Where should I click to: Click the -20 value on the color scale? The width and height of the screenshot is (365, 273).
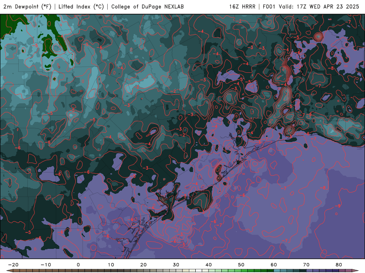[x=13, y=265]
